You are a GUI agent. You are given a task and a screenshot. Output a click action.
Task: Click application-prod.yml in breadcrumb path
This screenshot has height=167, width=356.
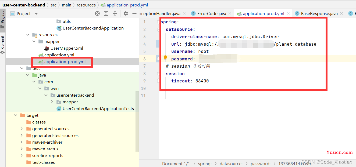coord(127,5)
